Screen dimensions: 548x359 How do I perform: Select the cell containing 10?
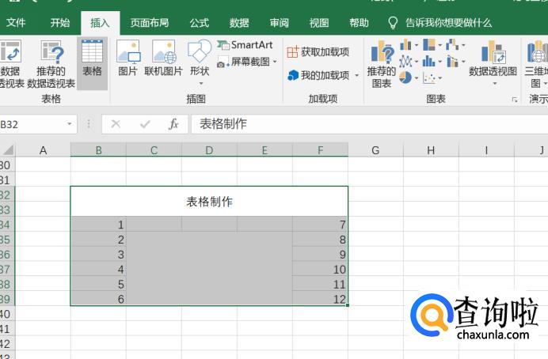click(x=320, y=269)
